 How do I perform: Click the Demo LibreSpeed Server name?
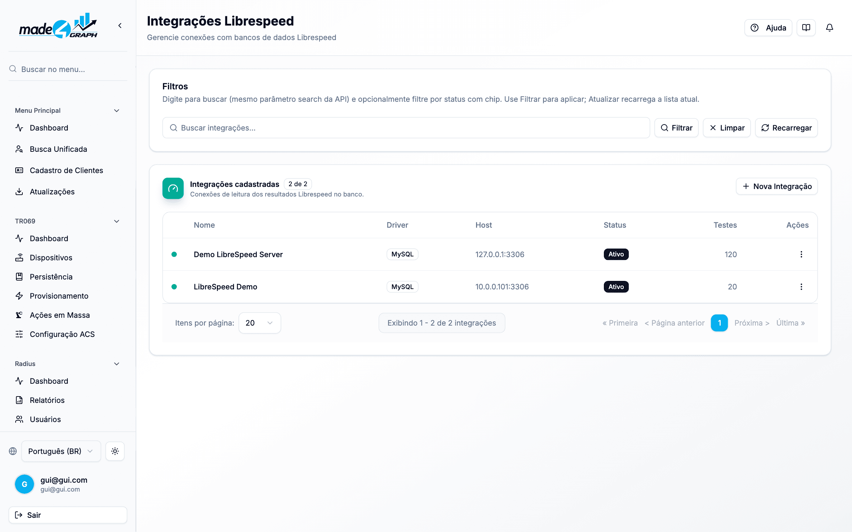point(238,254)
